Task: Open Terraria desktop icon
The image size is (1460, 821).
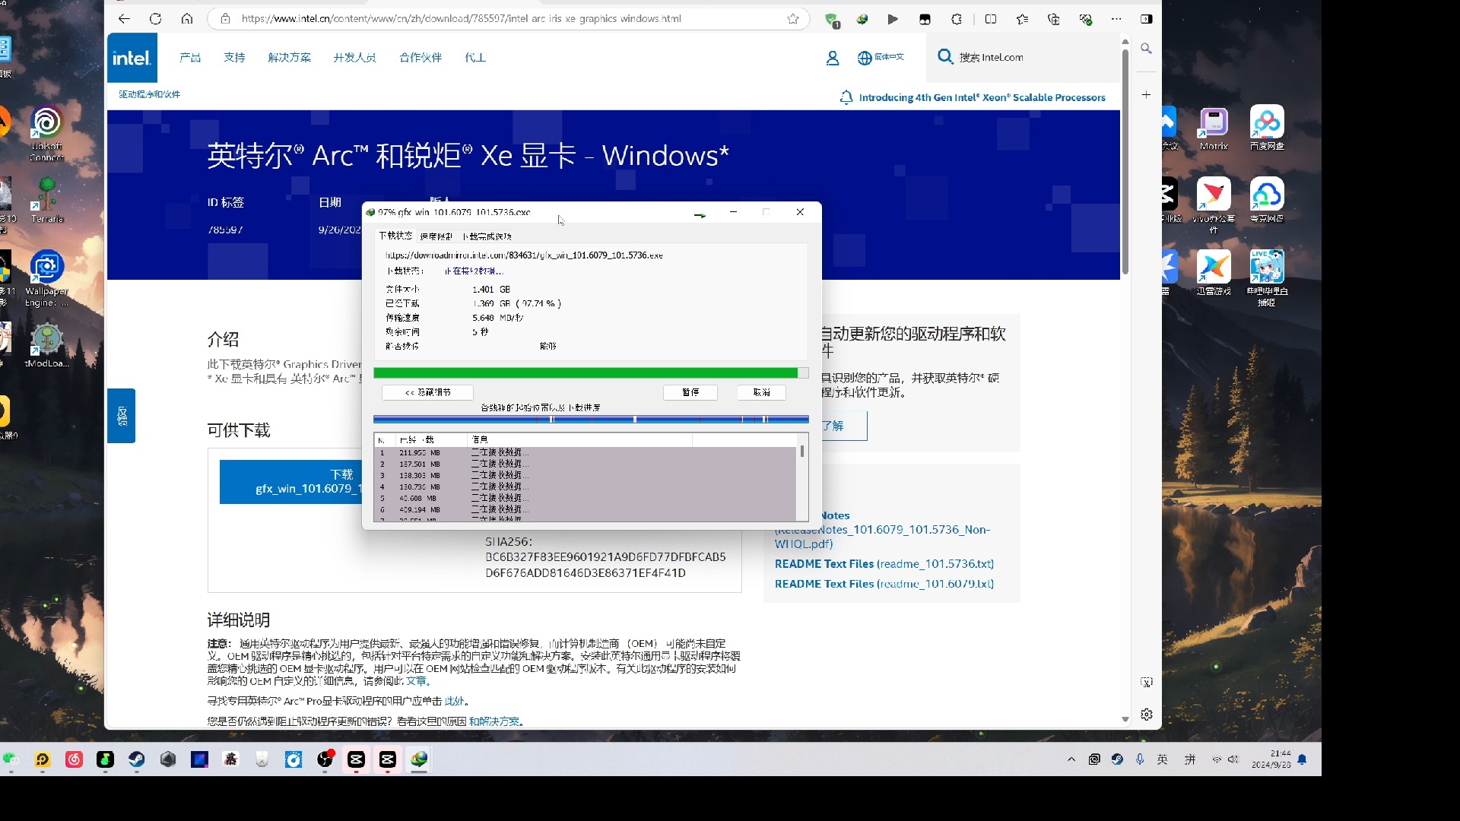Action: [47, 200]
